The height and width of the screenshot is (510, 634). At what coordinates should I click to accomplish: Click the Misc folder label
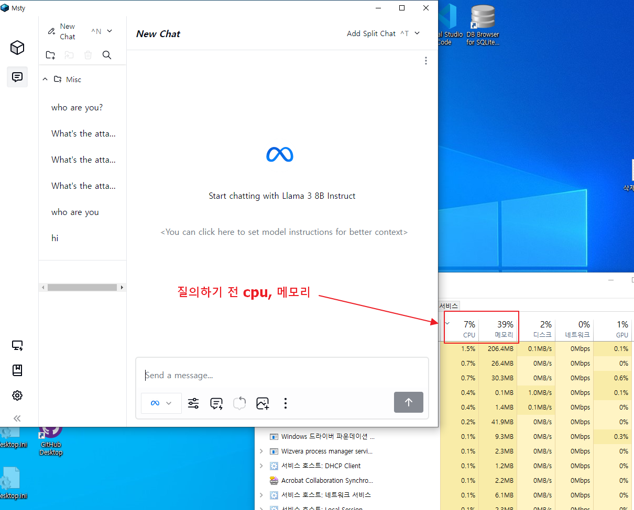[x=73, y=80]
